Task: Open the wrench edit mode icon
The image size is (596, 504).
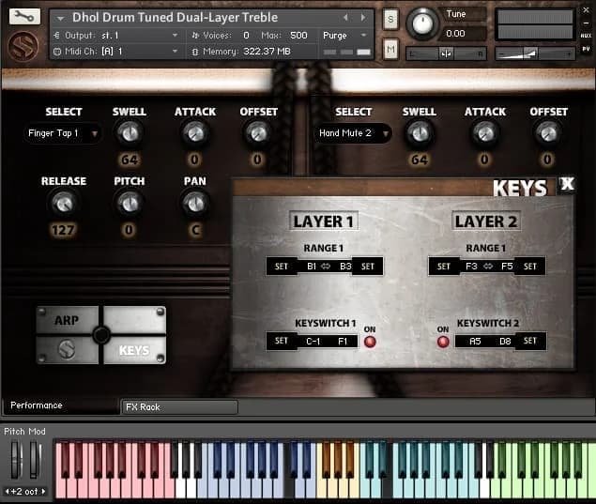Action: (23, 16)
